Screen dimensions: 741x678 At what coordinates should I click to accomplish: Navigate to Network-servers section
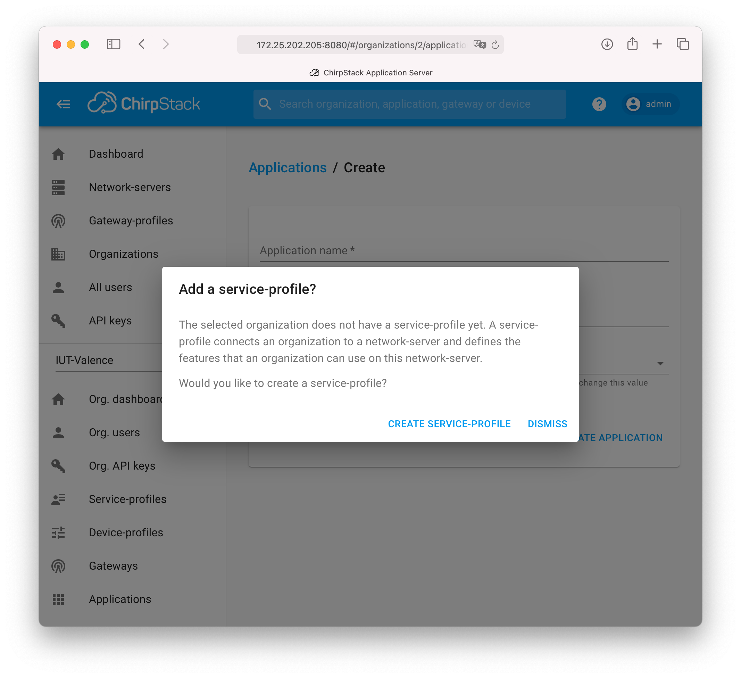[x=130, y=187]
